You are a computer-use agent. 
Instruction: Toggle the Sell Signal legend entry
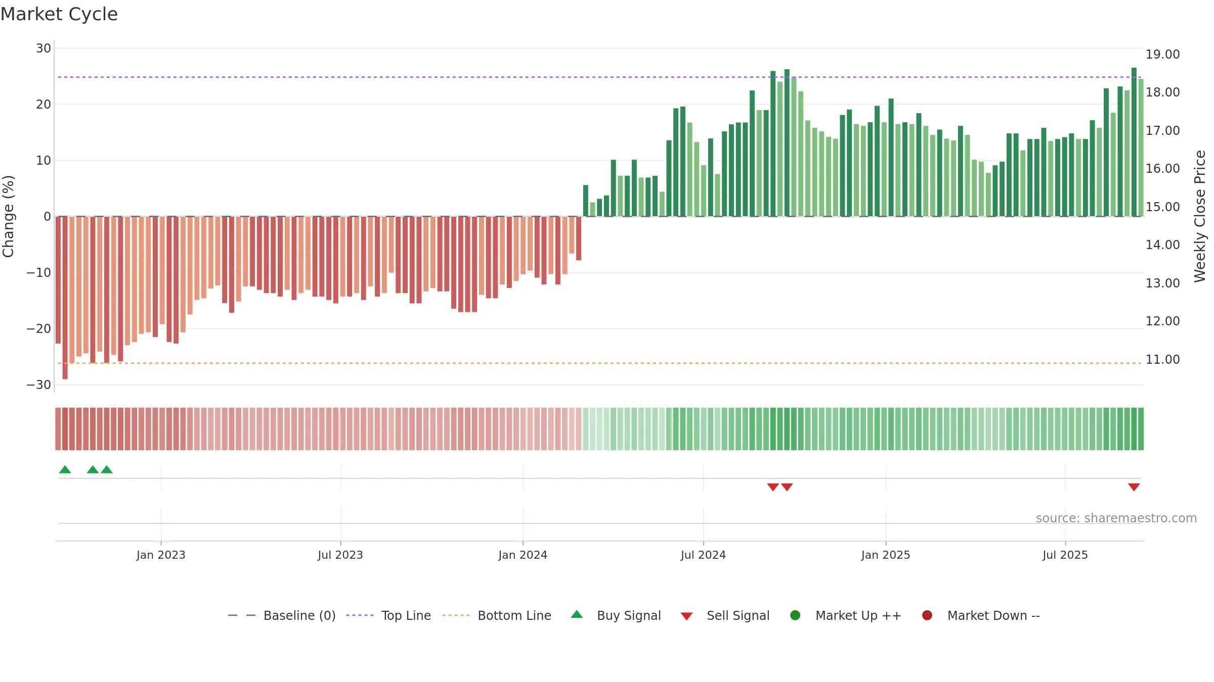coord(725,615)
